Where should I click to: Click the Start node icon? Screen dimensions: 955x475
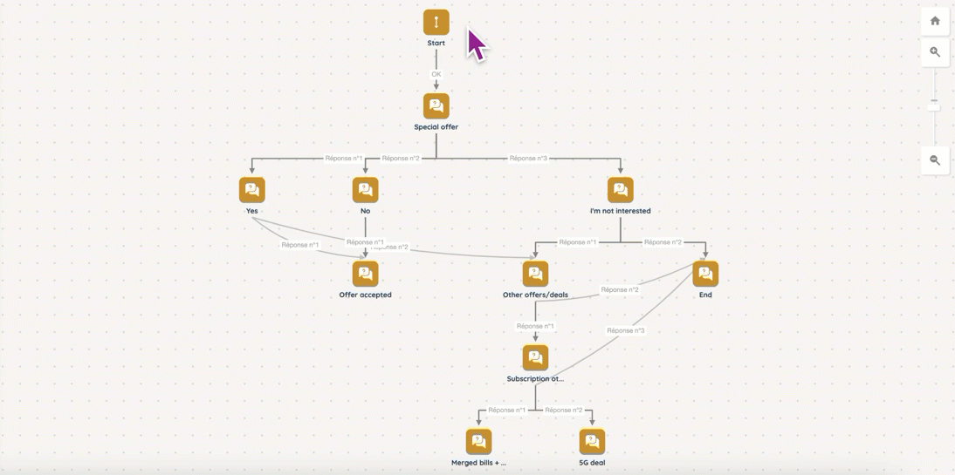pyautogui.click(x=436, y=22)
